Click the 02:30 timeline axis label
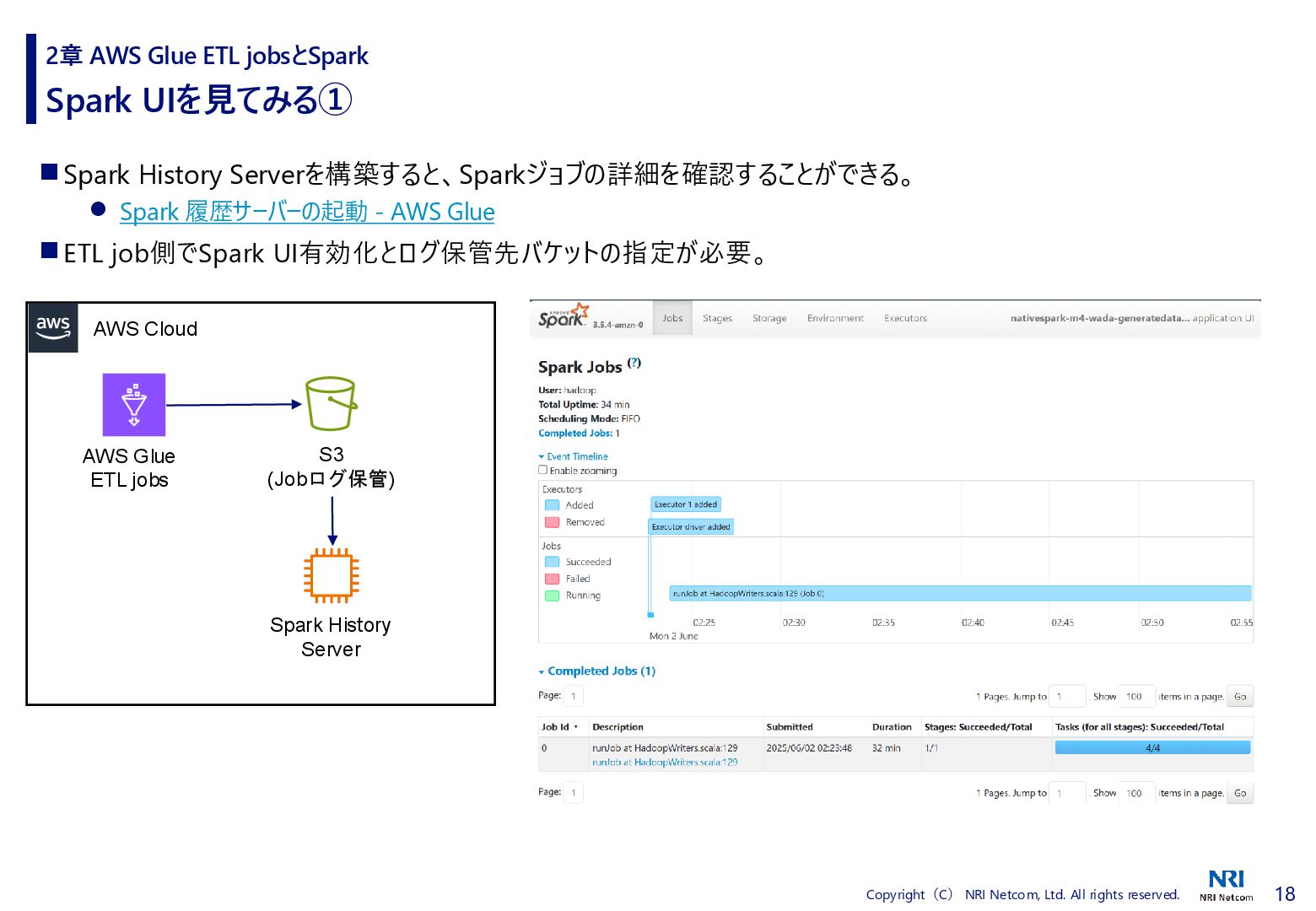Image resolution: width=1316 pixels, height=911 pixels. pyautogui.click(x=794, y=623)
